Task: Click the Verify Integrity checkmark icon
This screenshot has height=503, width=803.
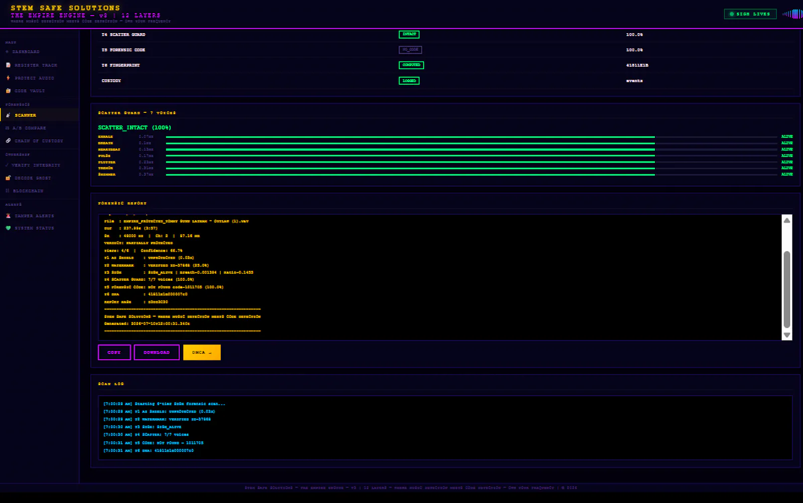Action: (x=7, y=165)
